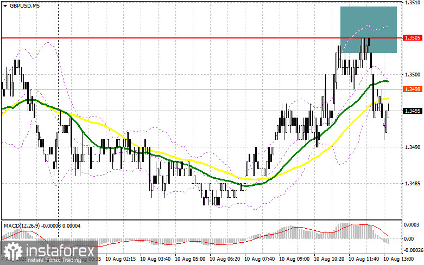Select the 1.3498 orange price label
The image size is (424, 265).
pyautogui.click(x=413, y=89)
